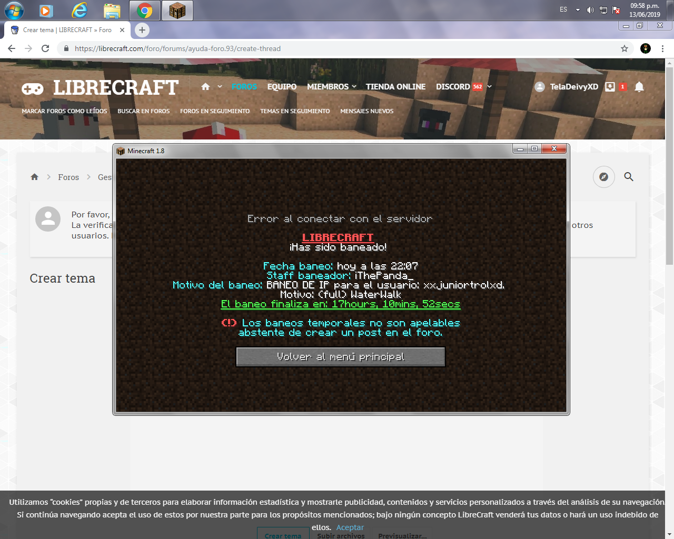The height and width of the screenshot is (539, 674).
Task: Launch Windows Media Player from the taskbar
Action: [46, 10]
